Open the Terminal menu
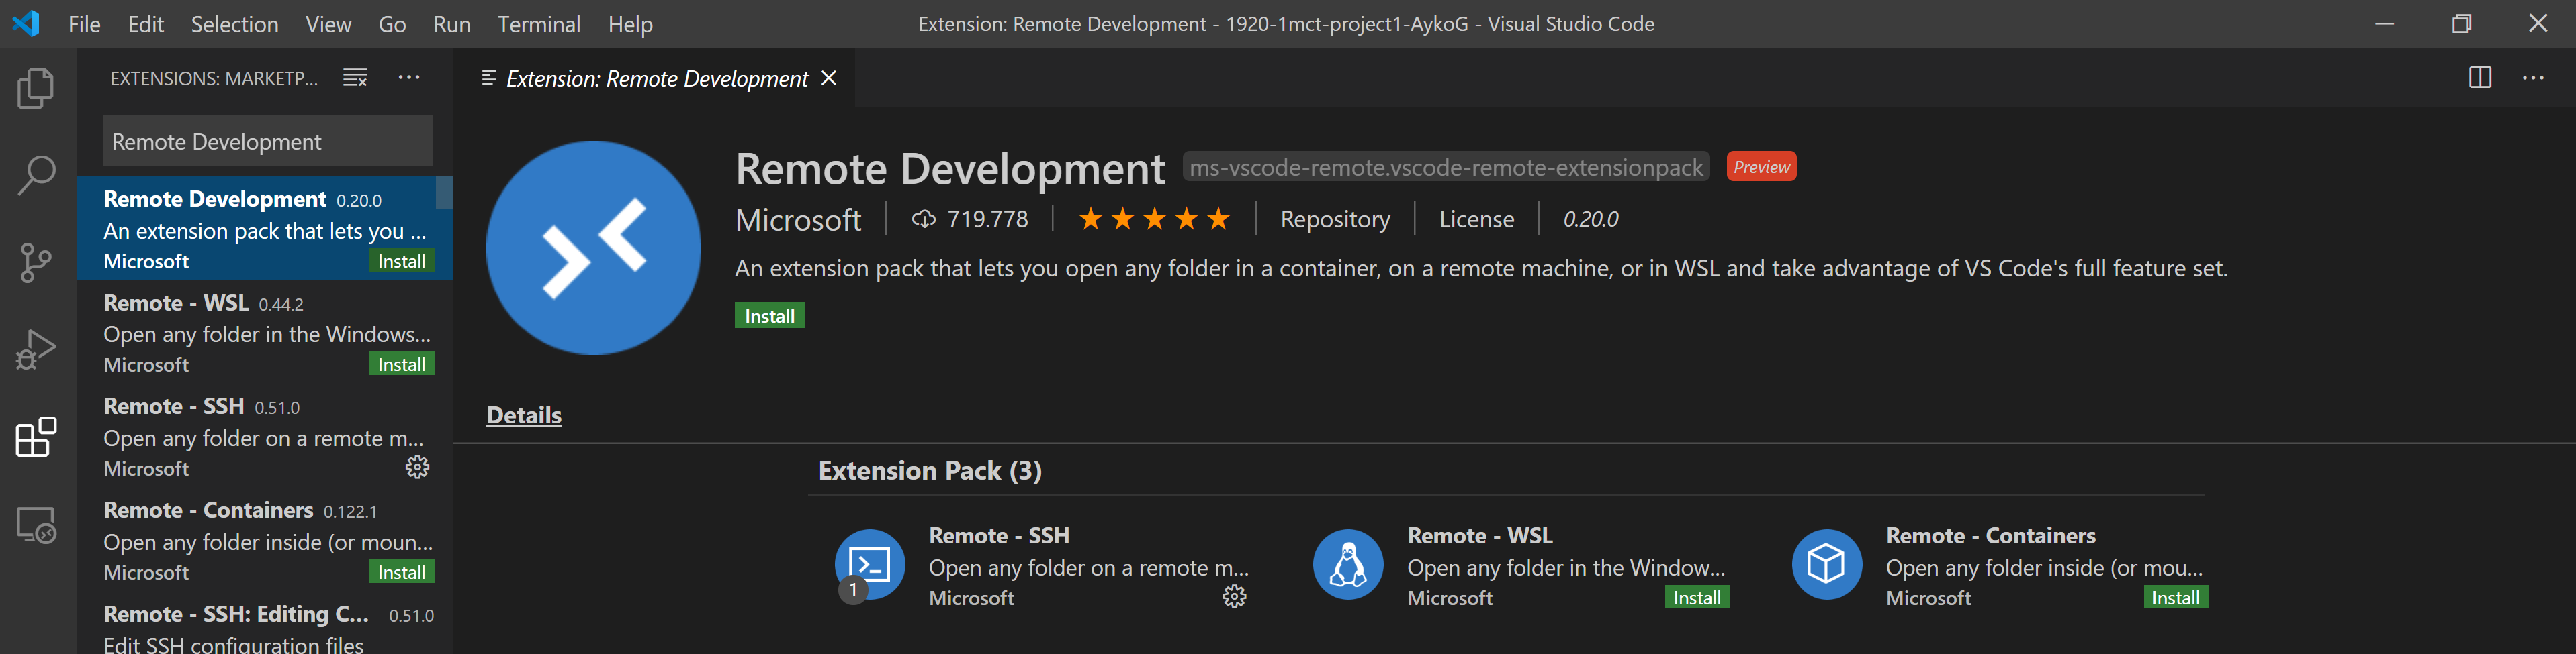2576x654 pixels. (x=539, y=24)
